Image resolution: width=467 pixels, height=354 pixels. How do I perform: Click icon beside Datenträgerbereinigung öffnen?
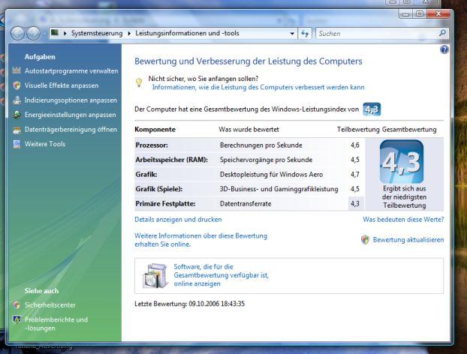[x=17, y=130]
